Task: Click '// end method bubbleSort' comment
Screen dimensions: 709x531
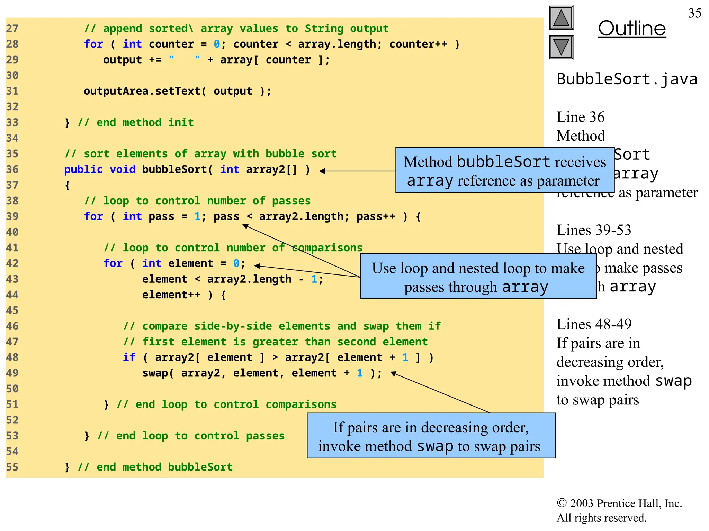Action: 155,467
